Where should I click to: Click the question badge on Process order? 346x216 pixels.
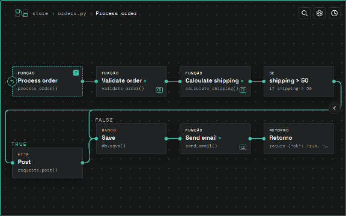[x=76, y=73]
